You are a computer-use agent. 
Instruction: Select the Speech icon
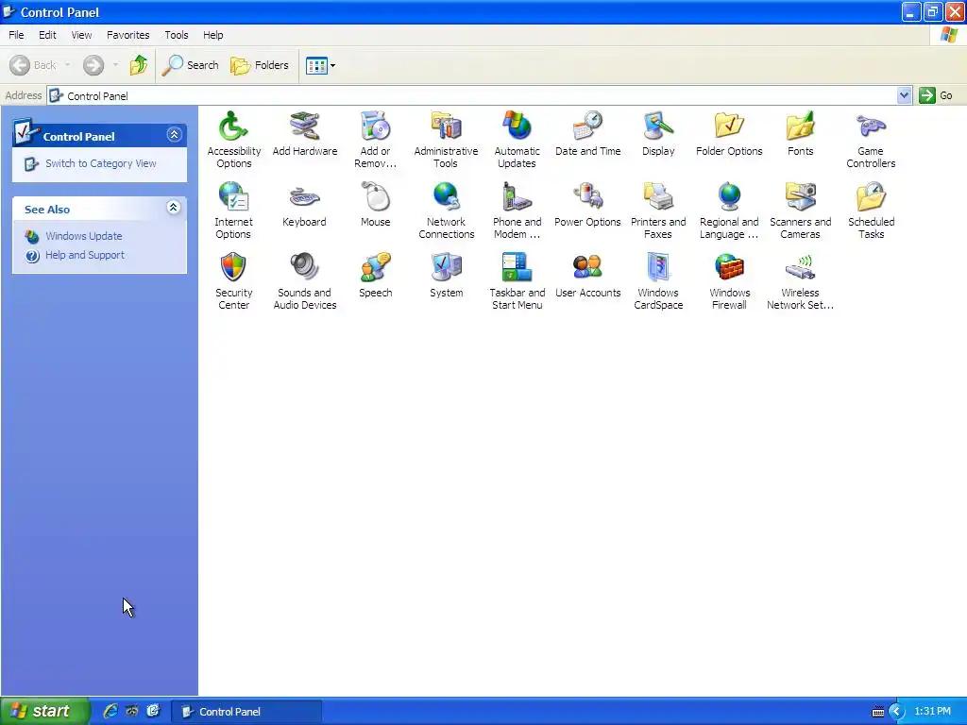pos(375,268)
